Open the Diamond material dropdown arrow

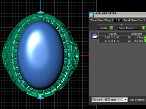tap(125, 100)
